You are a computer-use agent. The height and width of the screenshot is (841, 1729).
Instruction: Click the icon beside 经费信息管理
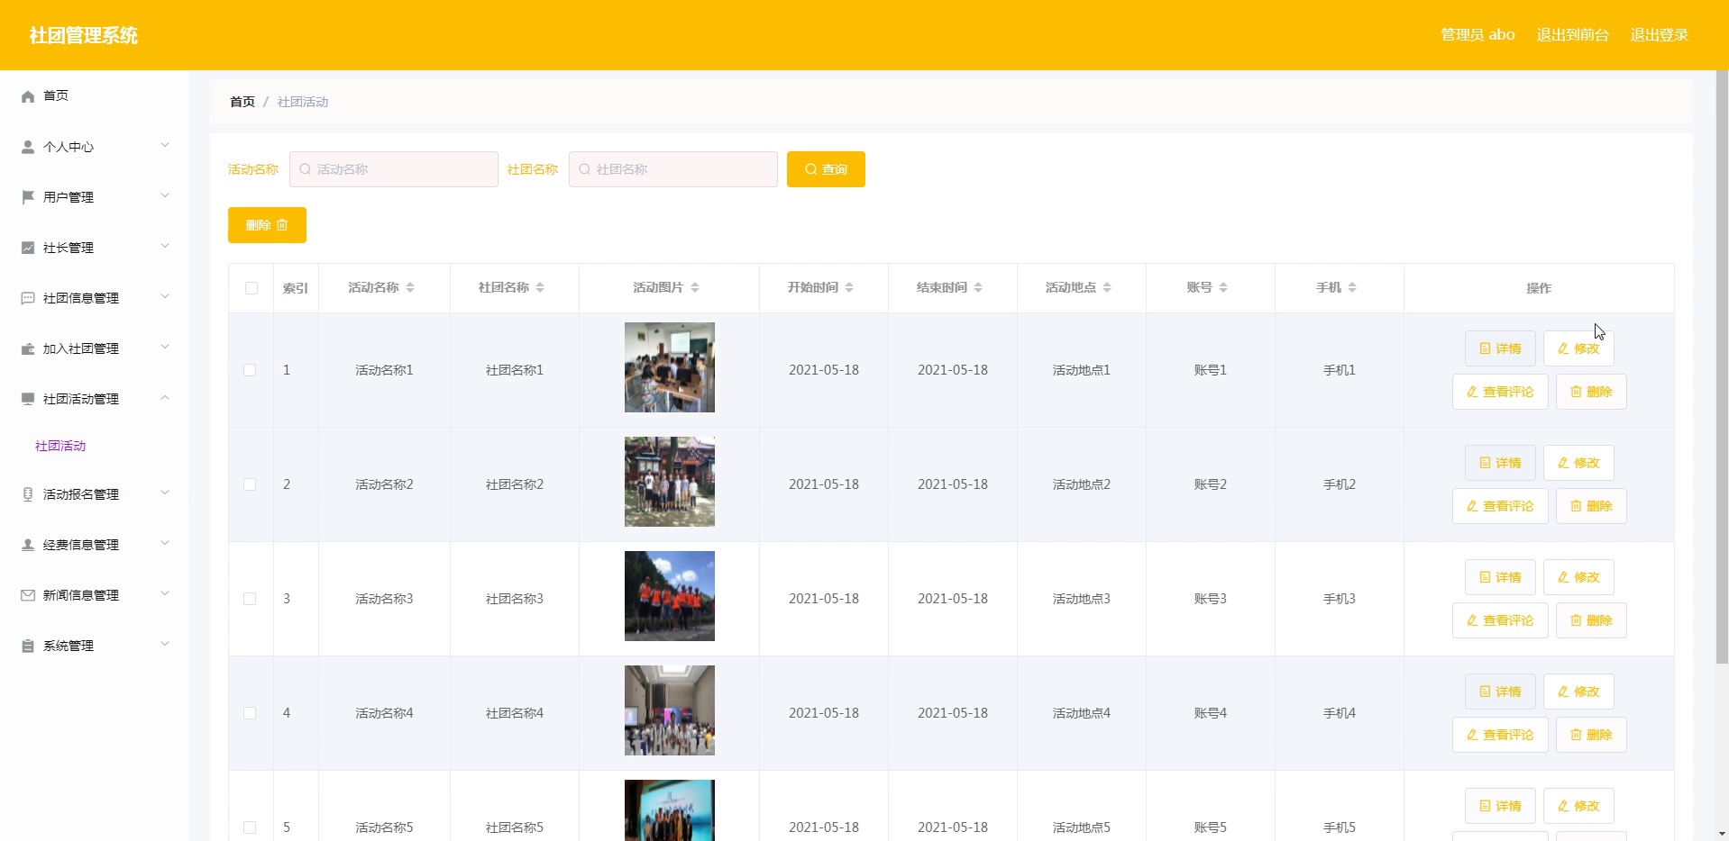tap(28, 545)
